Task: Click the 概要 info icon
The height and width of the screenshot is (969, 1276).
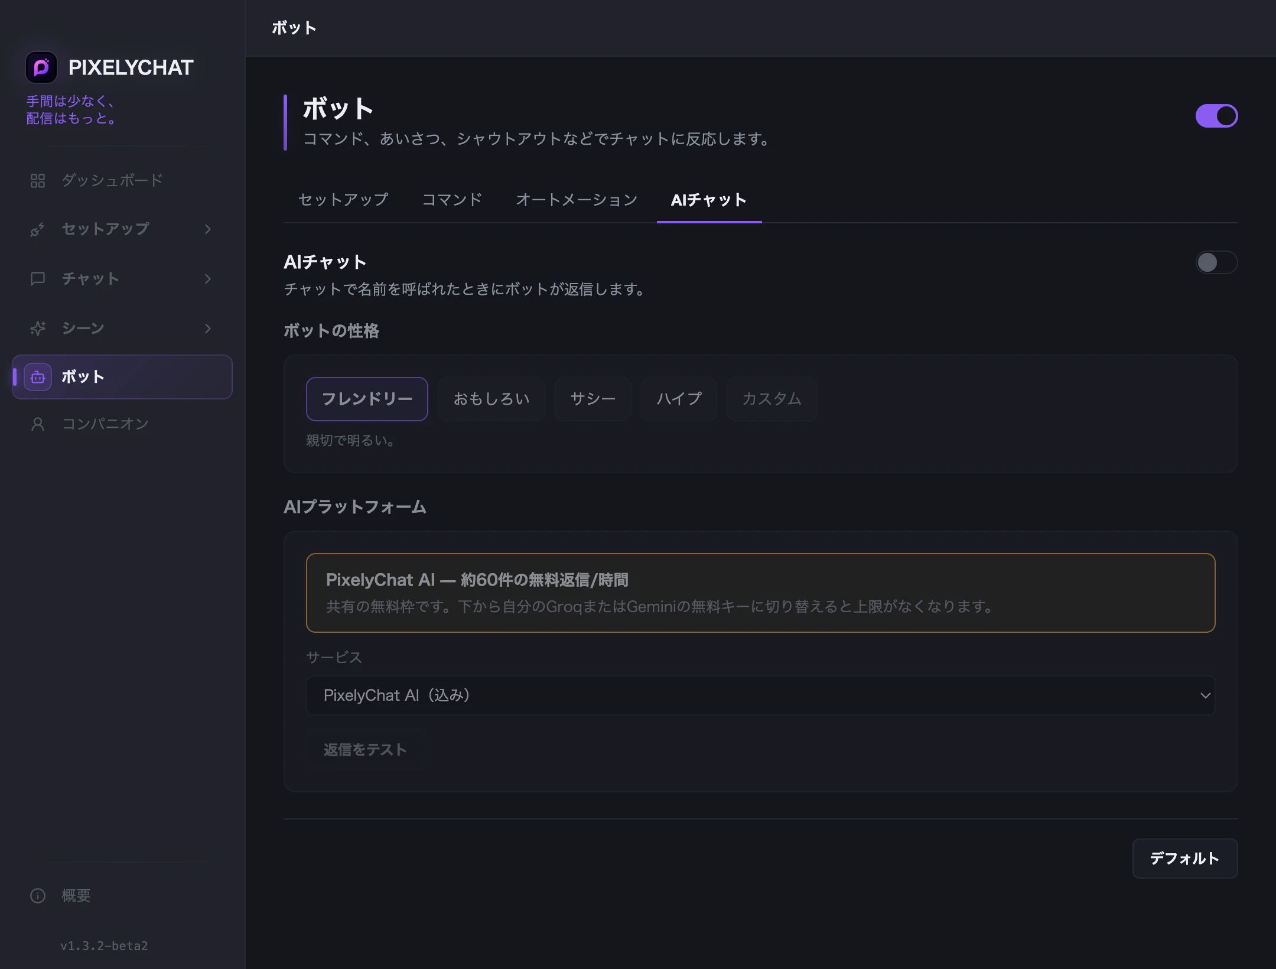Action: (38, 896)
